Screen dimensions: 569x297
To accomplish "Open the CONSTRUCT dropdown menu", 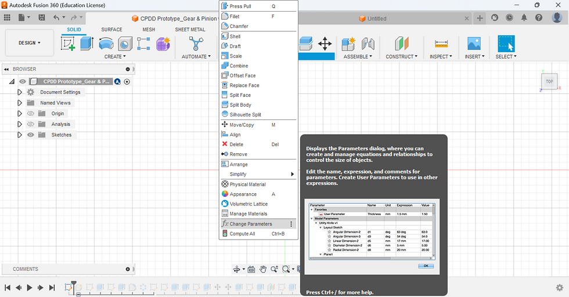I will (401, 57).
